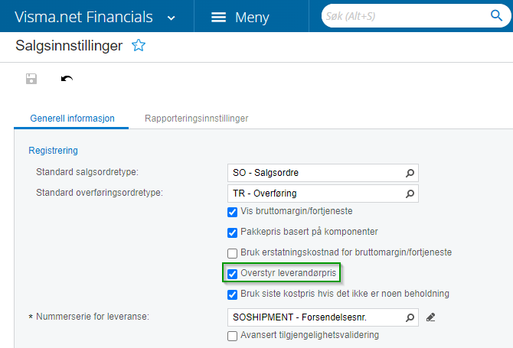This screenshot has height=348, width=513.
Task: Select the Generell informasjon tab
Action: 72,119
